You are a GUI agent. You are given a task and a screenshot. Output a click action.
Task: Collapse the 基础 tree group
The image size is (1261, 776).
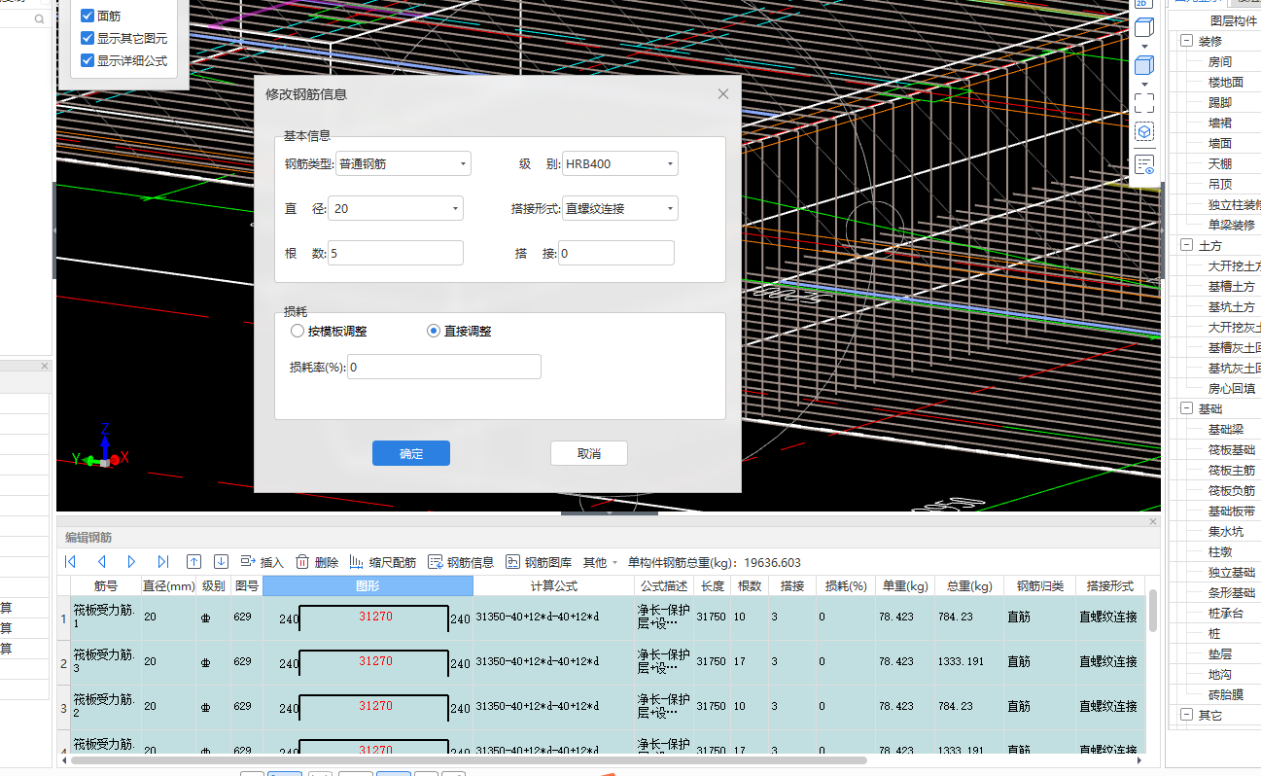(x=1186, y=408)
